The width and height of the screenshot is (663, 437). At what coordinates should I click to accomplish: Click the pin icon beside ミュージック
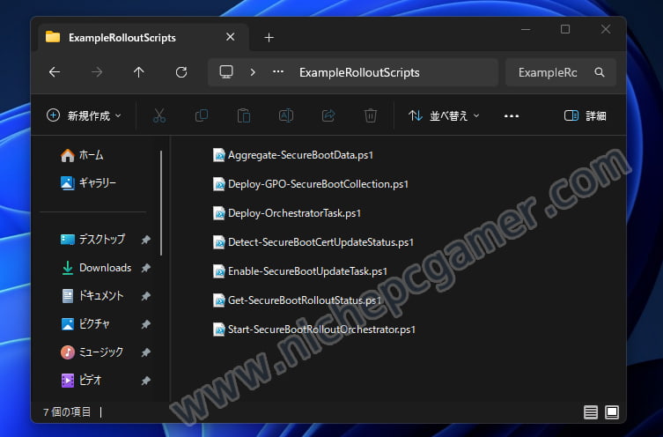pyautogui.click(x=146, y=352)
